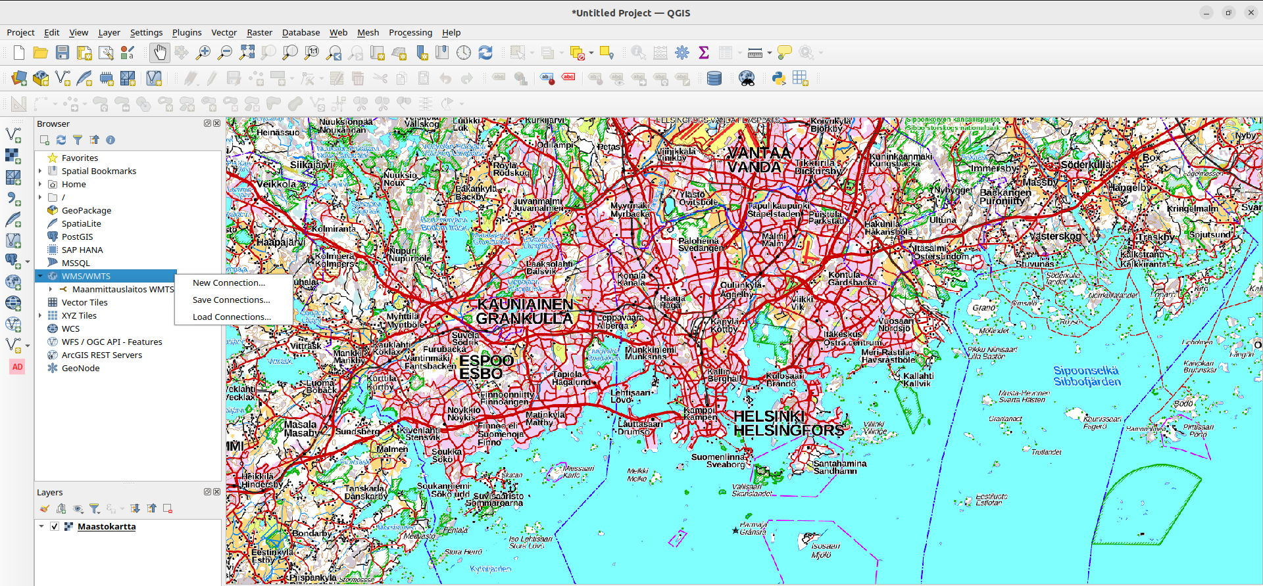Click the Zoom Full extent icon

point(247,53)
